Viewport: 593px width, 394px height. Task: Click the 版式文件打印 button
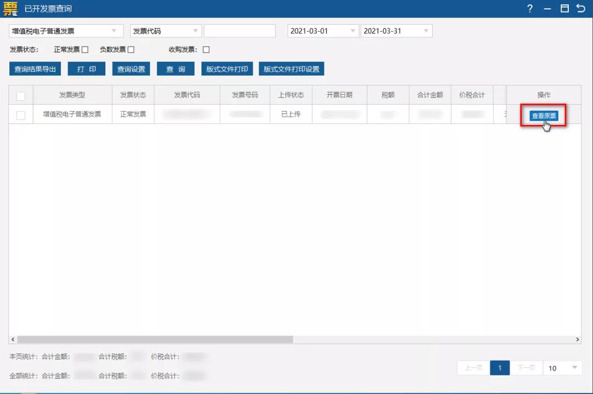[227, 68]
